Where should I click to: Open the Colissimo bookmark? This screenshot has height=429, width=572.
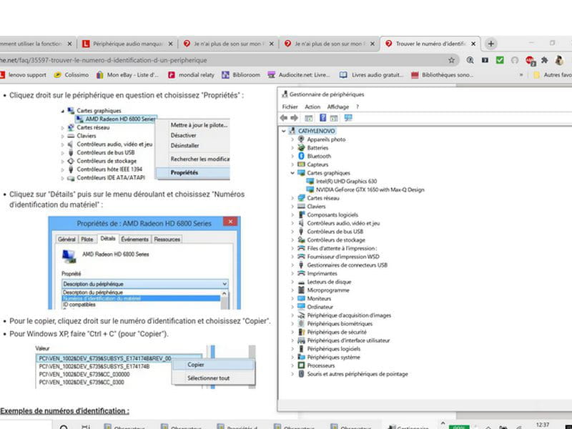[71, 75]
